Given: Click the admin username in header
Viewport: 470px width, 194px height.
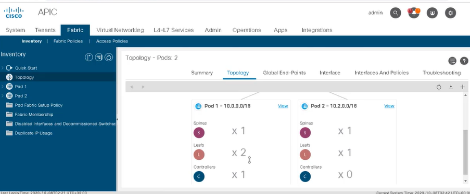Looking at the screenshot, I should pyautogui.click(x=375, y=13).
